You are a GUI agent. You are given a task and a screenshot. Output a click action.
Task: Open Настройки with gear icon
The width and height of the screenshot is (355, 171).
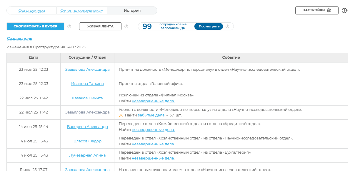(x=316, y=10)
